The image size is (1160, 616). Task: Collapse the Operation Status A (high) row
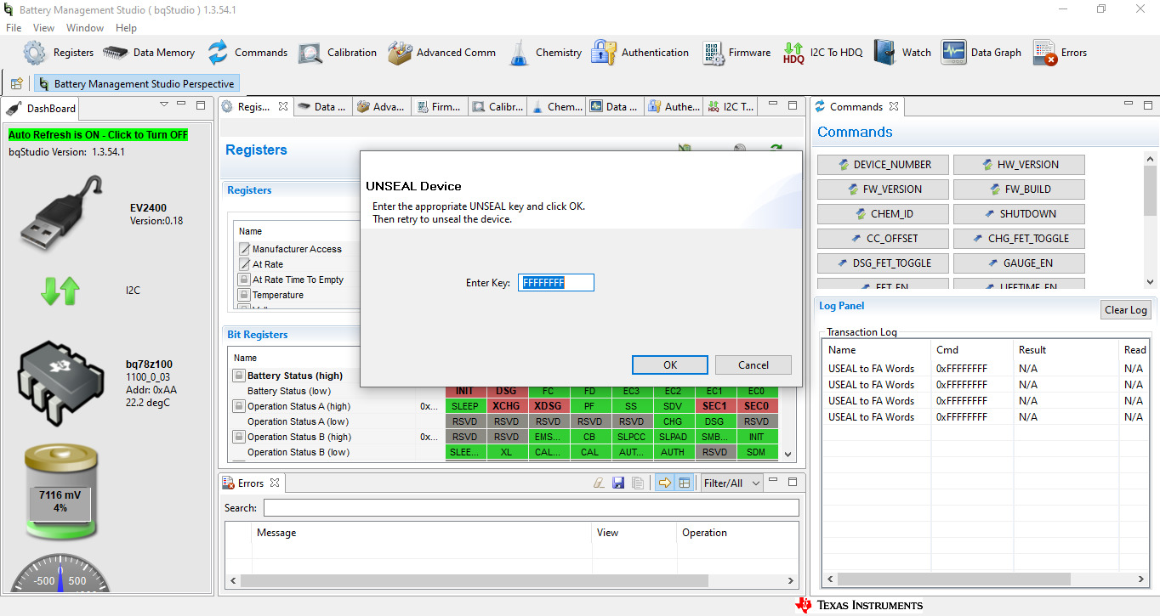(239, 406)
